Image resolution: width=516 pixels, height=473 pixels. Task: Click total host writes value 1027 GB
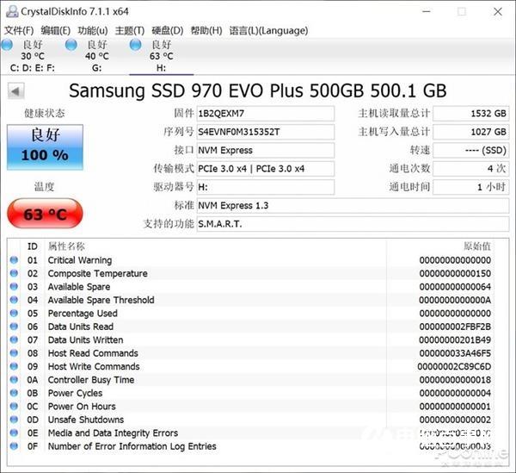[x=471, y=132]
